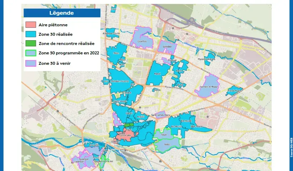Select the Labedaa zone on the map
The width and height of the screenshot is (293, 171).
click(167, 47)
